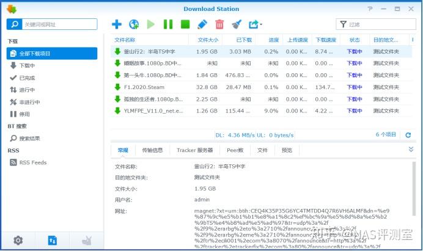The image size is (423, 251).
Task: Switch to the Tracker 服务器 tab
Action: 195,150
